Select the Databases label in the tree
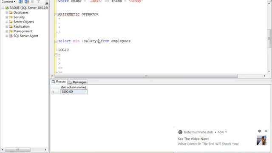 tap(21, 12)
